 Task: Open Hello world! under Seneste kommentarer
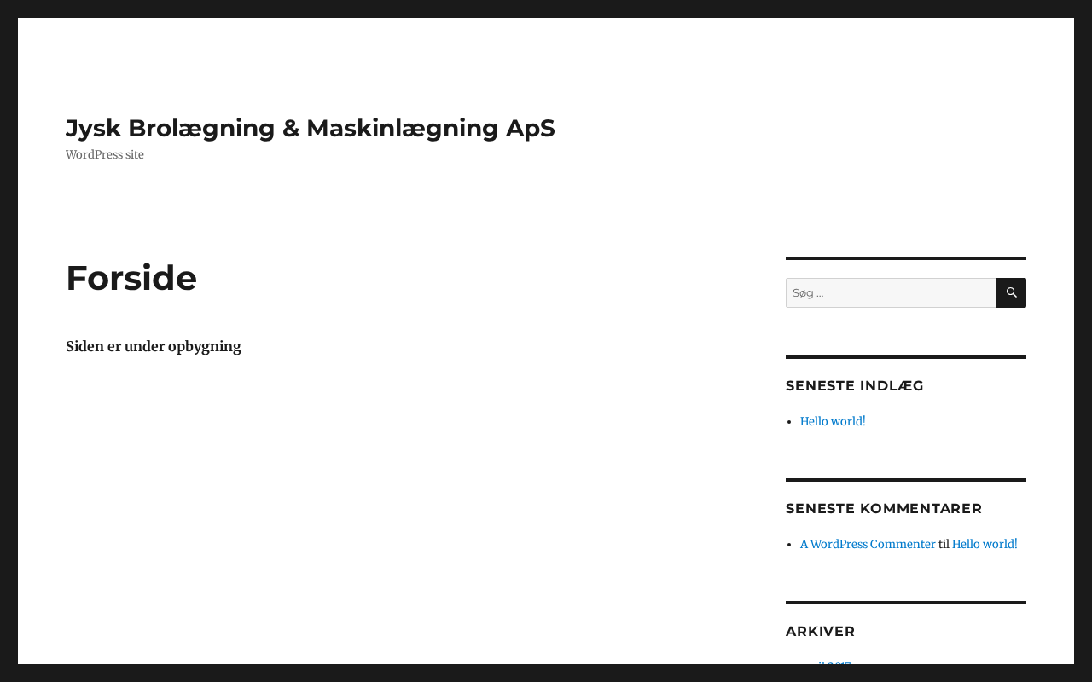(985, 544)
